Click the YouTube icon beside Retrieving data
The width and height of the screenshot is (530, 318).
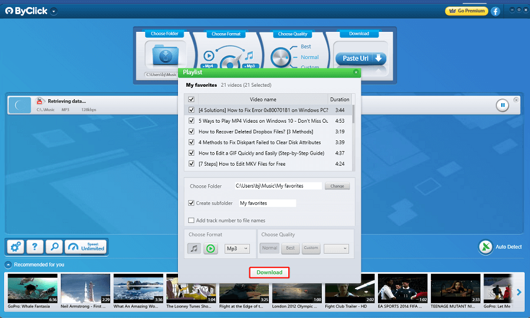39,100
